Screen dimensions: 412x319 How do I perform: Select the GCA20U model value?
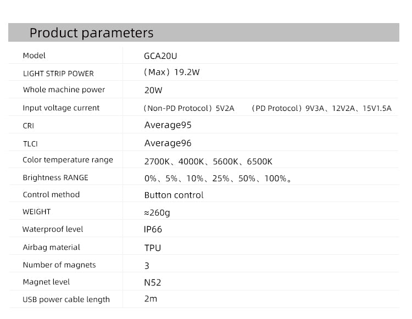pos(160,55)
